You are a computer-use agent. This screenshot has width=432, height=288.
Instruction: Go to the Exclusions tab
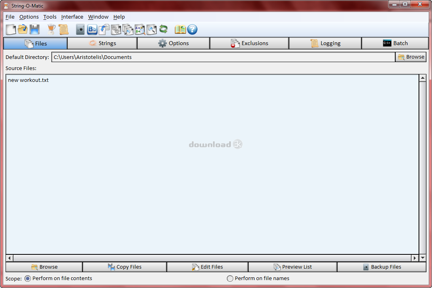(x=249, y=43)
